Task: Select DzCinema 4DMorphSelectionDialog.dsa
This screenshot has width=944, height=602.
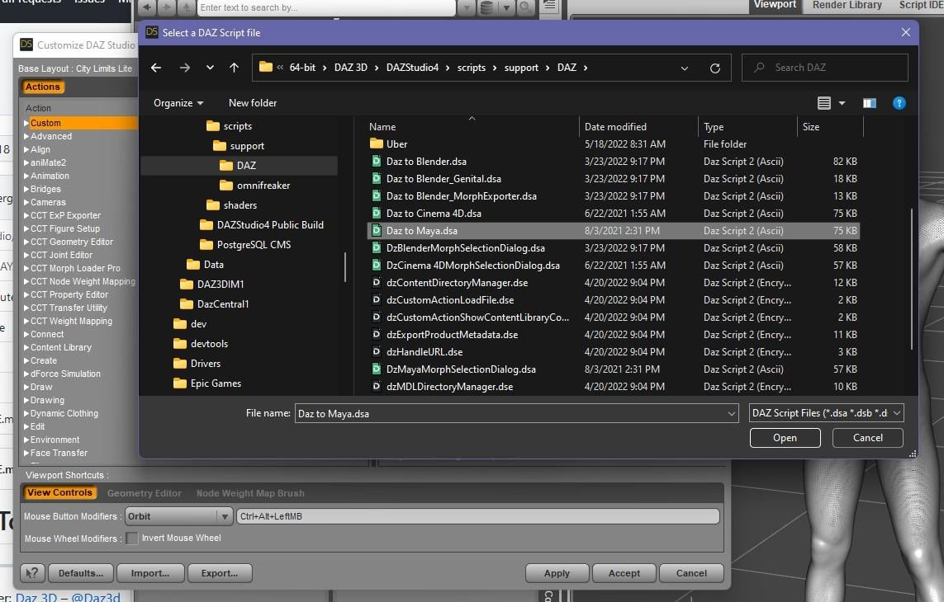Action: pyautogui.click(x=613, y=266)
